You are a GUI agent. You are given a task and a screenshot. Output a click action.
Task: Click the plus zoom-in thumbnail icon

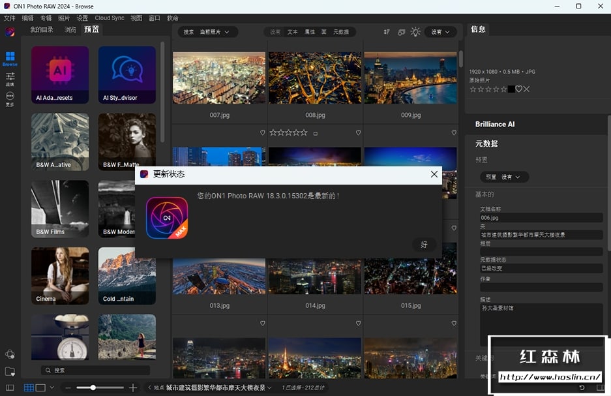coord(133,388)
